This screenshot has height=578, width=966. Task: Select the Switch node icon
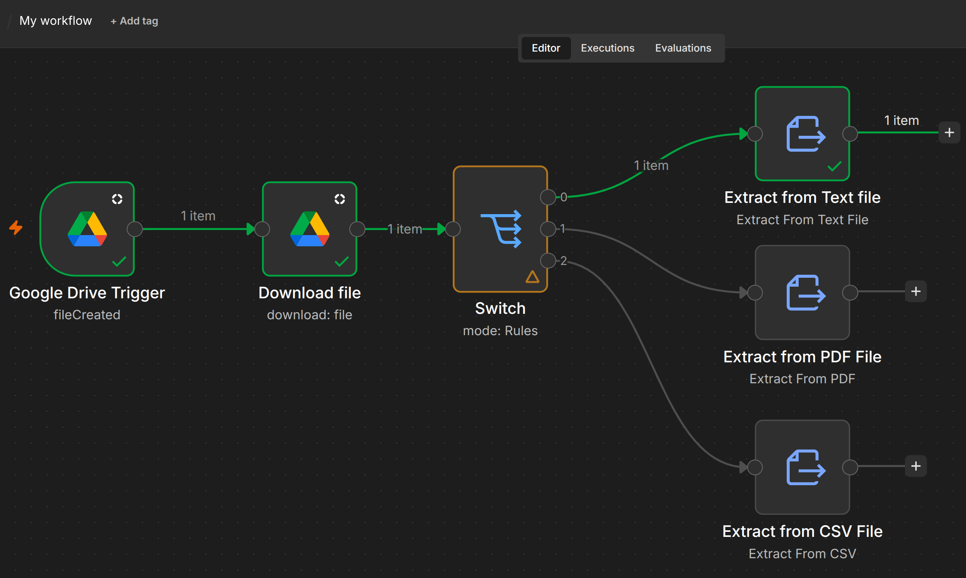click(x=500, y=229)
